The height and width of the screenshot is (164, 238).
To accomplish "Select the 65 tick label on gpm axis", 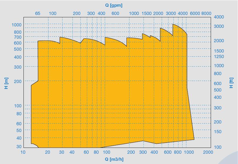I will click(38, 13).
